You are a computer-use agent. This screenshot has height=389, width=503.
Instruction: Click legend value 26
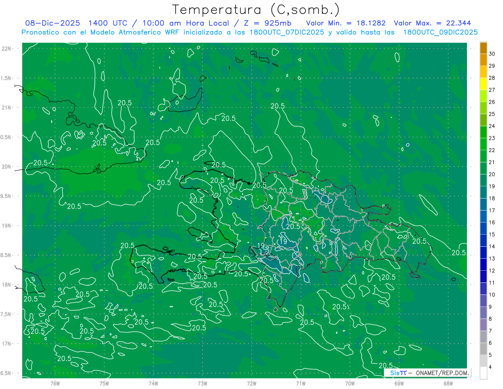pyautogui.click(x=492, y=102)
